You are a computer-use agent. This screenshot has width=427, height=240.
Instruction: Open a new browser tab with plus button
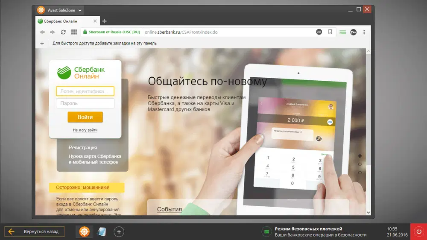point(104,21)
